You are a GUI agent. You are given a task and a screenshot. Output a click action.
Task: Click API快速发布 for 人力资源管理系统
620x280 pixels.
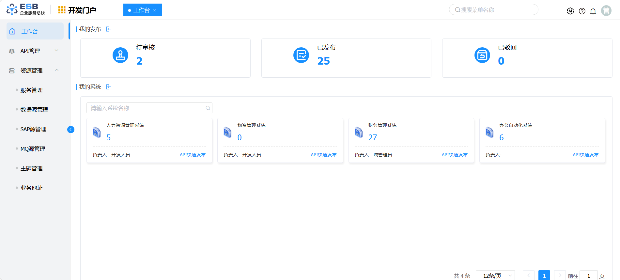point(193,155)
